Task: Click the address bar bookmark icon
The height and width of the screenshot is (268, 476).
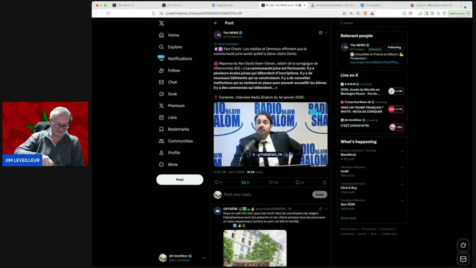Action: (x=153, y=13)
